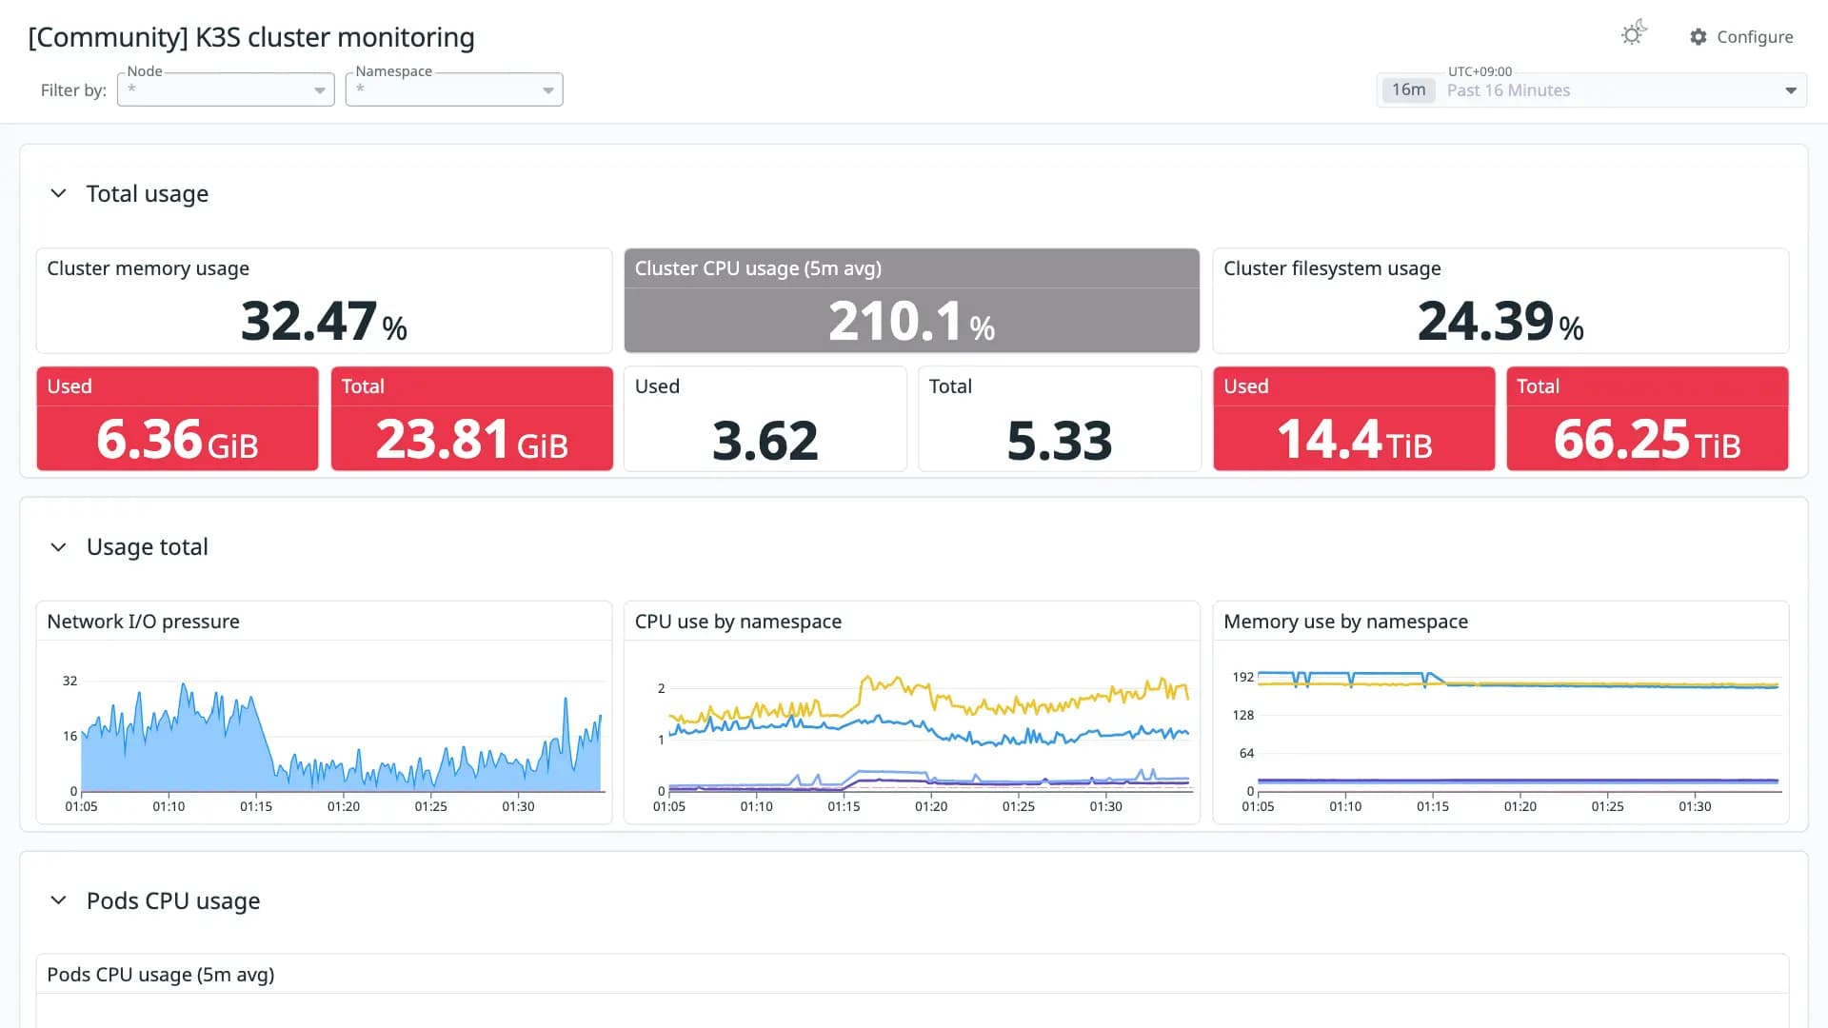
Task: Collapse the Total usage section
Action: point(58,193)
